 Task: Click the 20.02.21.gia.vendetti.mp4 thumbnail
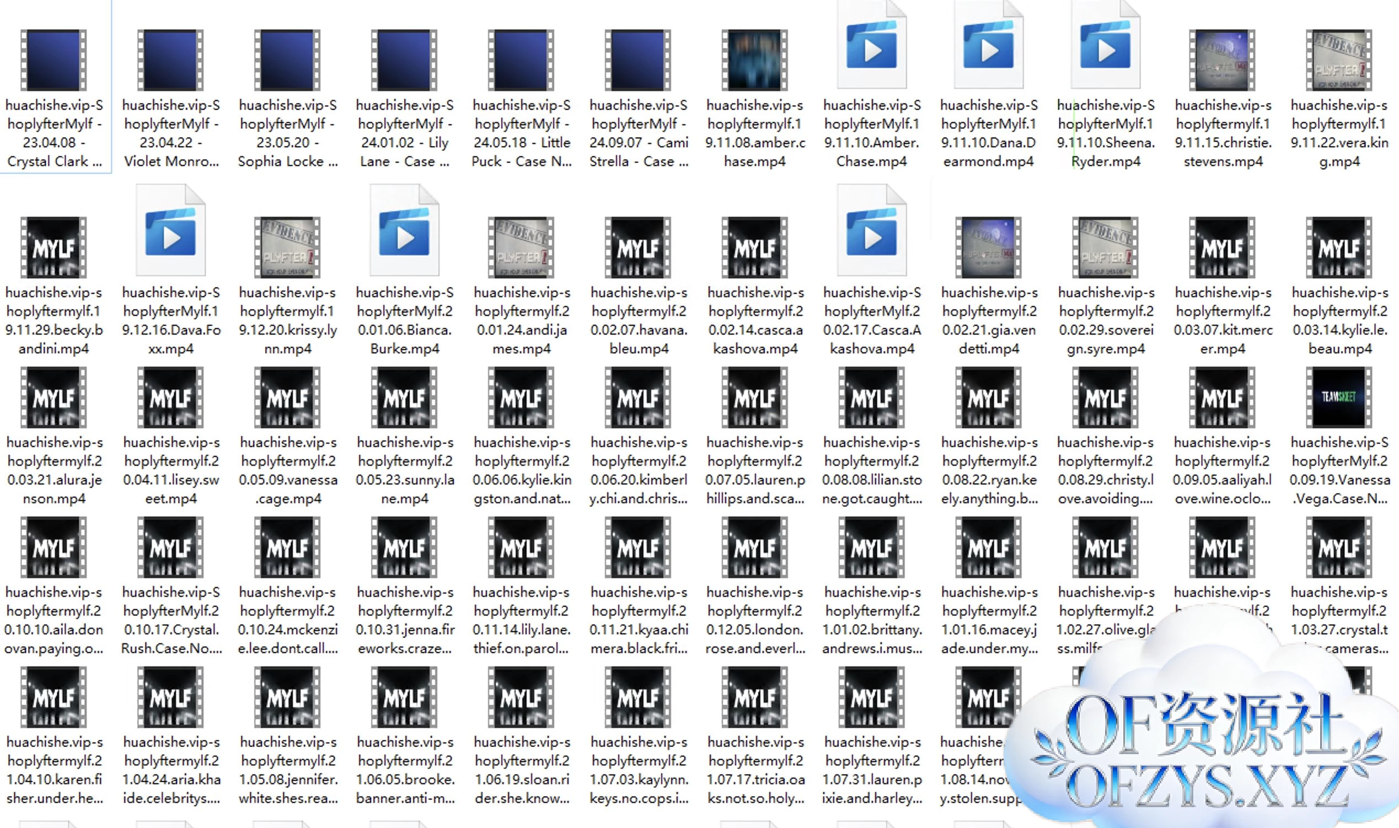point(988,248)
